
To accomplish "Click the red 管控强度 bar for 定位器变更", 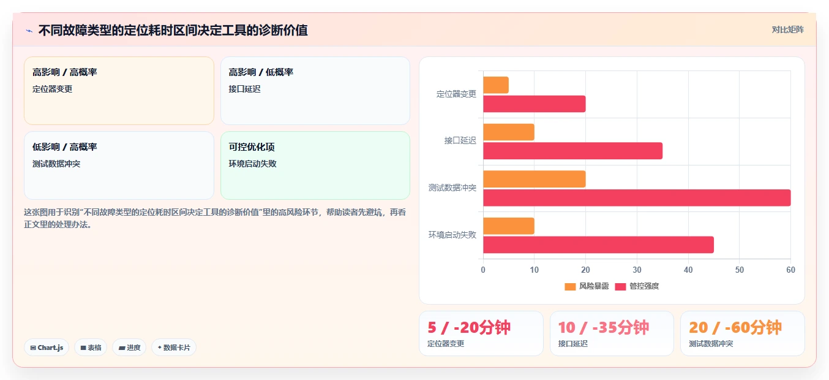I will tap(535, 104).
